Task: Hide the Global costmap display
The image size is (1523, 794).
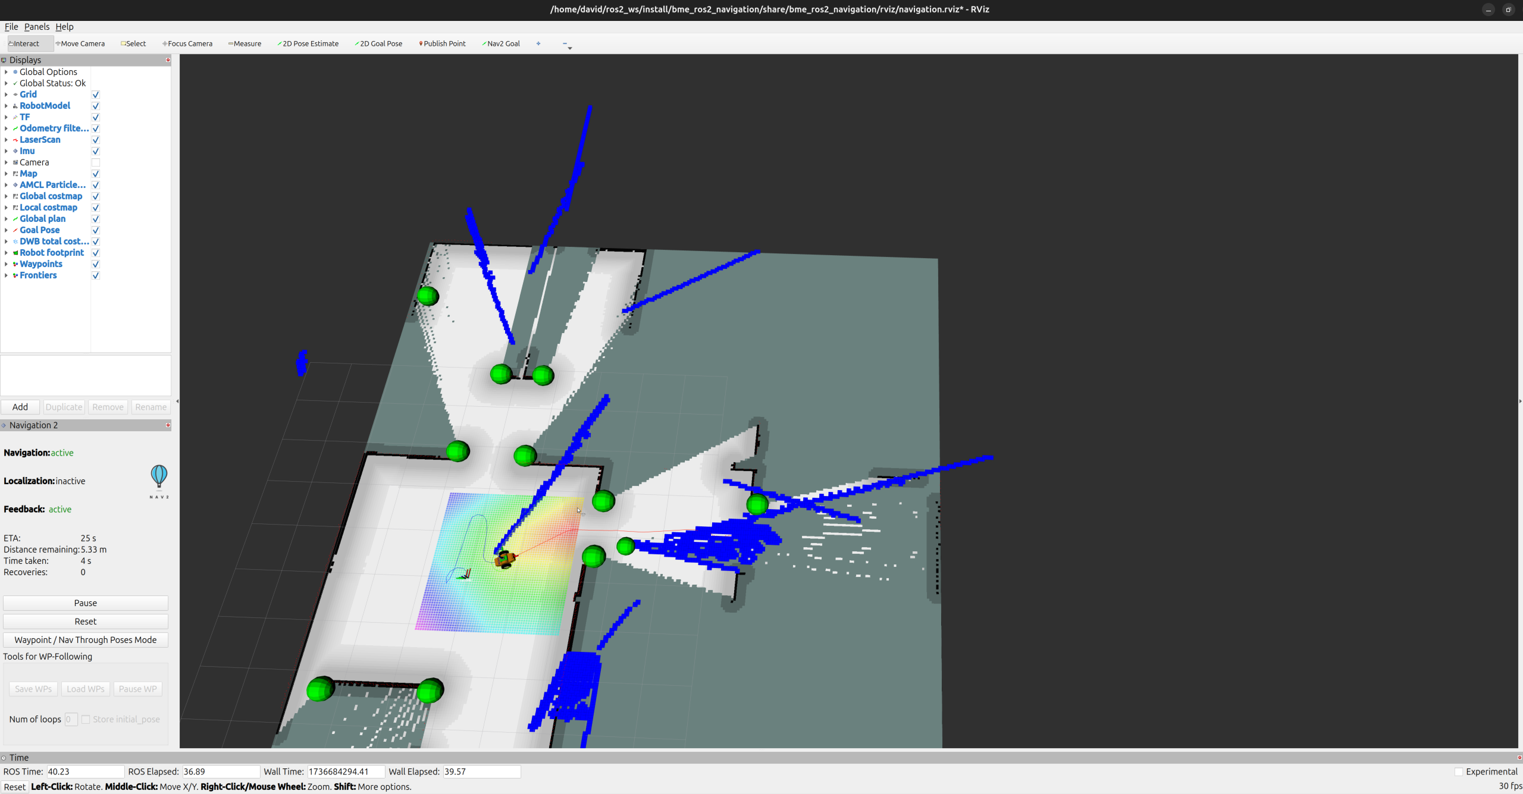Action: [96, 196]
